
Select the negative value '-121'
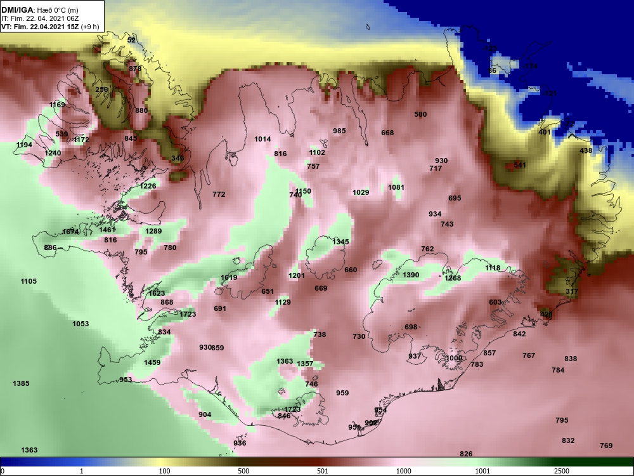[x=550, y=93]
